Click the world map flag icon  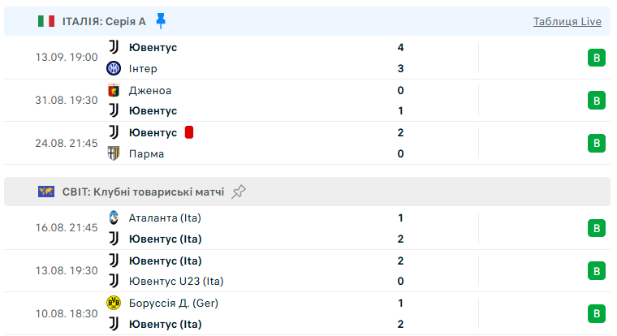coord(46,192)
